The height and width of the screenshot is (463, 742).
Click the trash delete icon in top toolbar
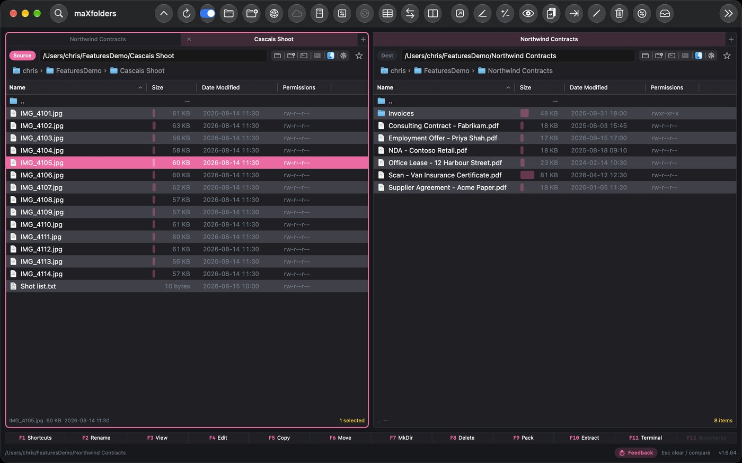coord(619,14)
